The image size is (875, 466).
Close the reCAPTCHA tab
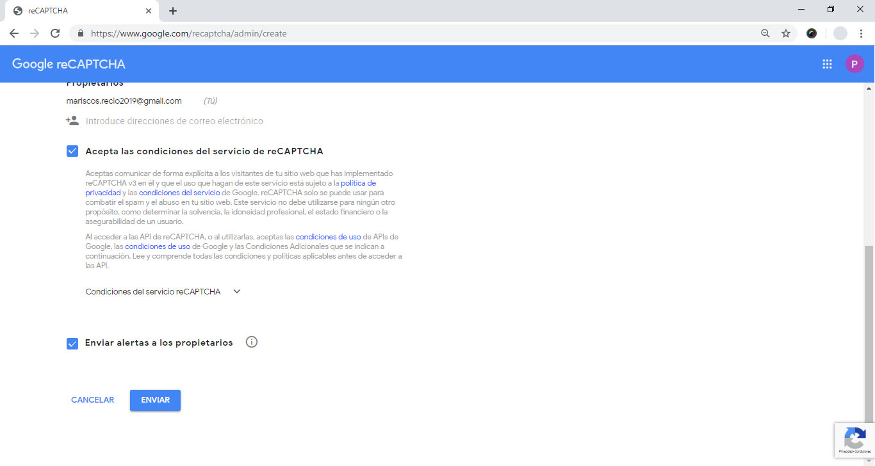pyautogui.click(x=149, y=11)
